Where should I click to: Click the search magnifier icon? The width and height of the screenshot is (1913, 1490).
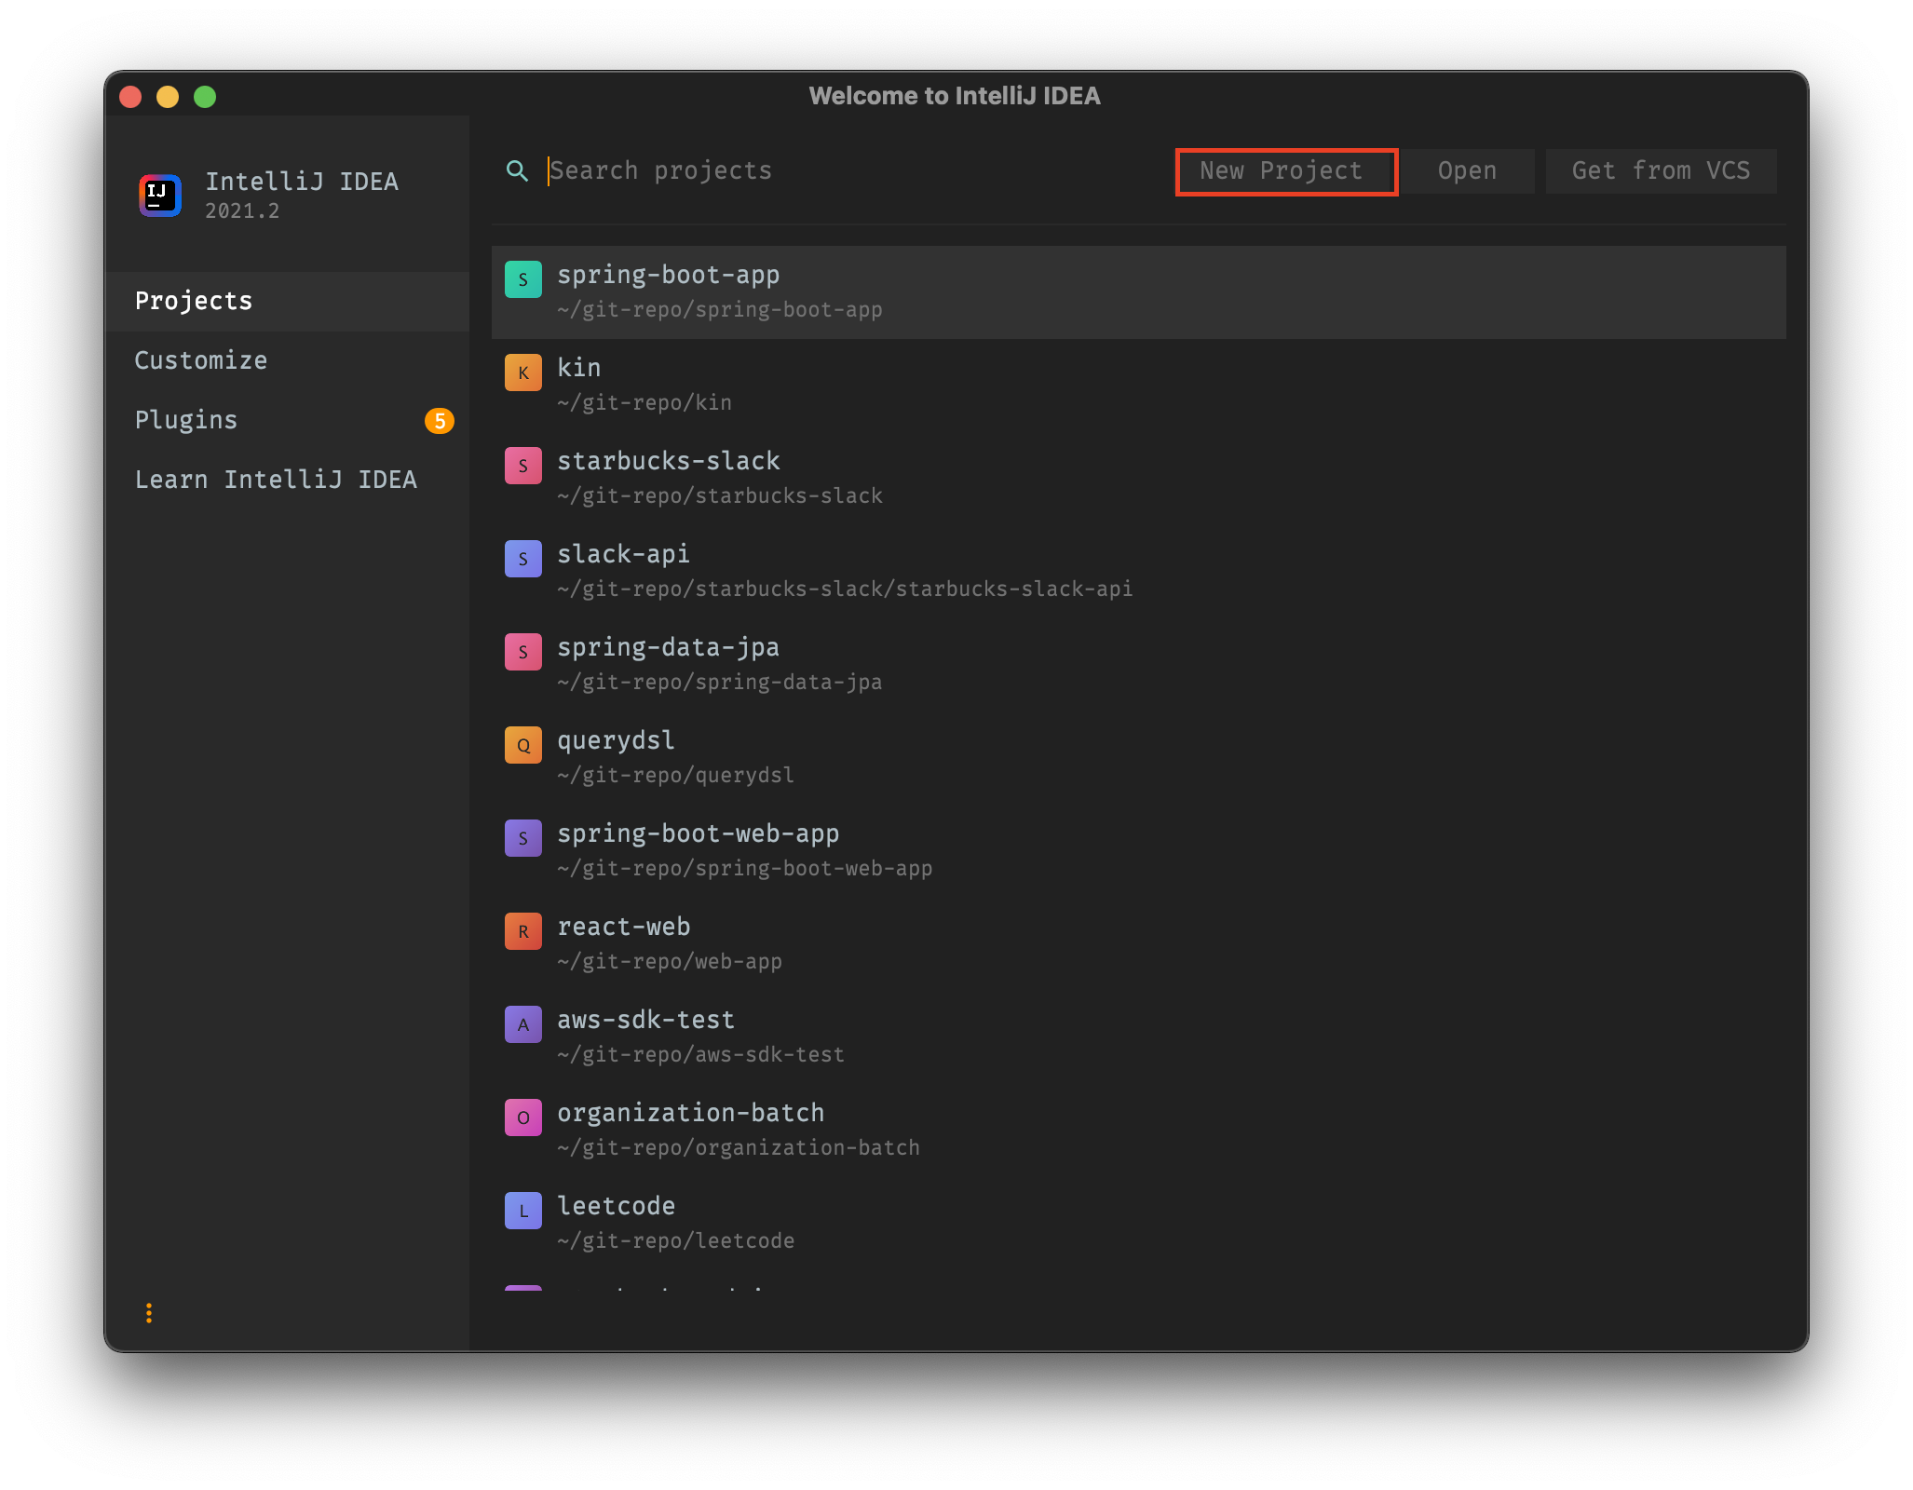tap(517, 170)
